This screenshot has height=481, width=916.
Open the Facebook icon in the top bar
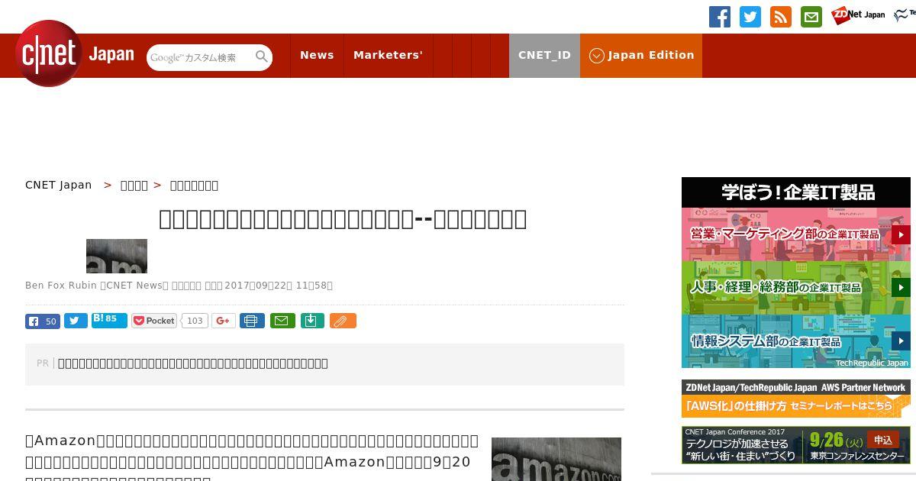coord(720,17)
